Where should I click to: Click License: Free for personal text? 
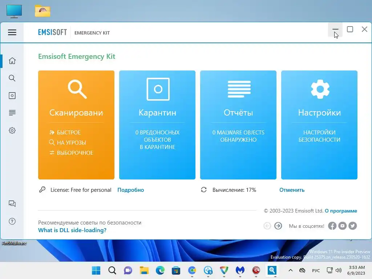pyautogui.click(x=81, y=190)
